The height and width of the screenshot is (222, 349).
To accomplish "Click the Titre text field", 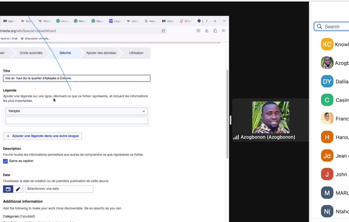I will click(76, 78).
